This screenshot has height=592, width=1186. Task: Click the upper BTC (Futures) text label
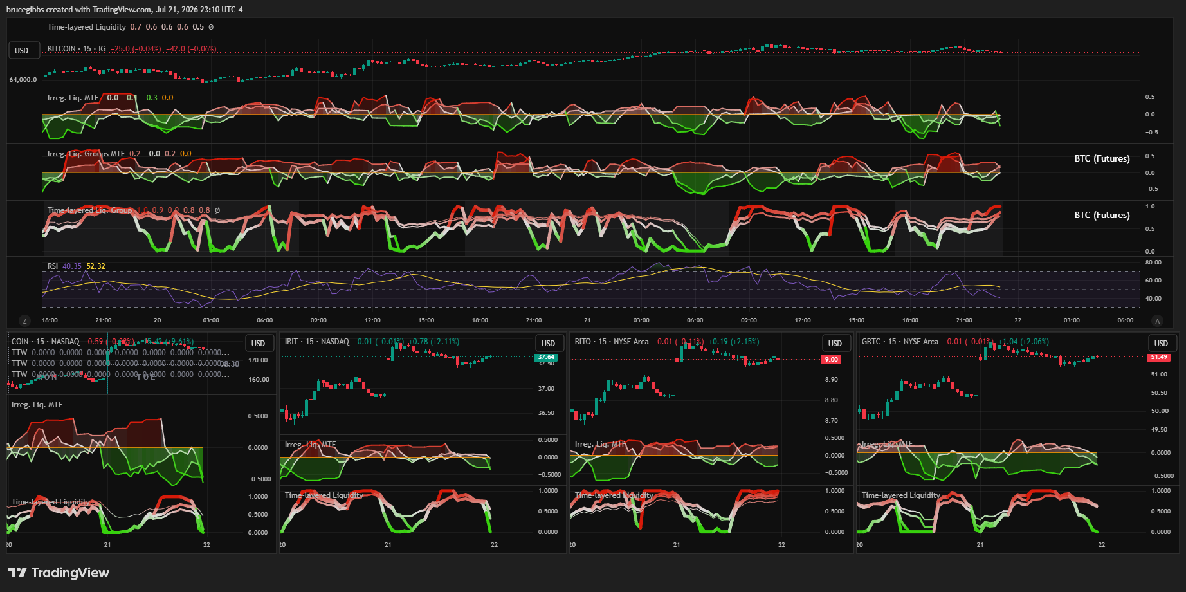click(x=1102, y=158)
